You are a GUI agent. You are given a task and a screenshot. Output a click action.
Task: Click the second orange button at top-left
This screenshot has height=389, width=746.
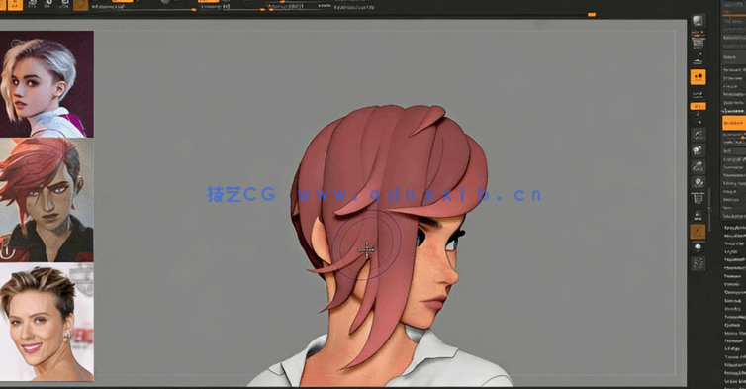click(x=15, y=5)
